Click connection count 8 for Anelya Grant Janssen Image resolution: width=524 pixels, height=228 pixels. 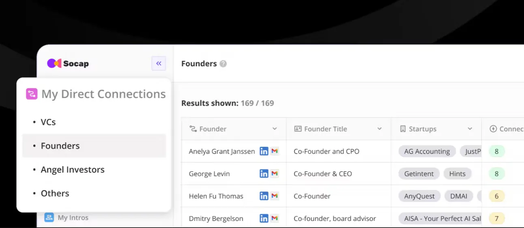point(497,152)
